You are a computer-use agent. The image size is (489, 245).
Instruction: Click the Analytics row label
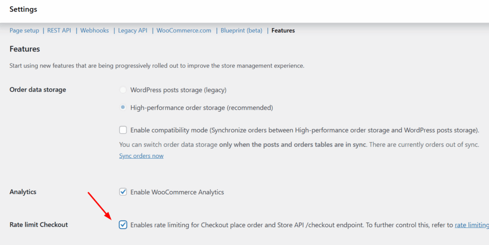[23, 192]
